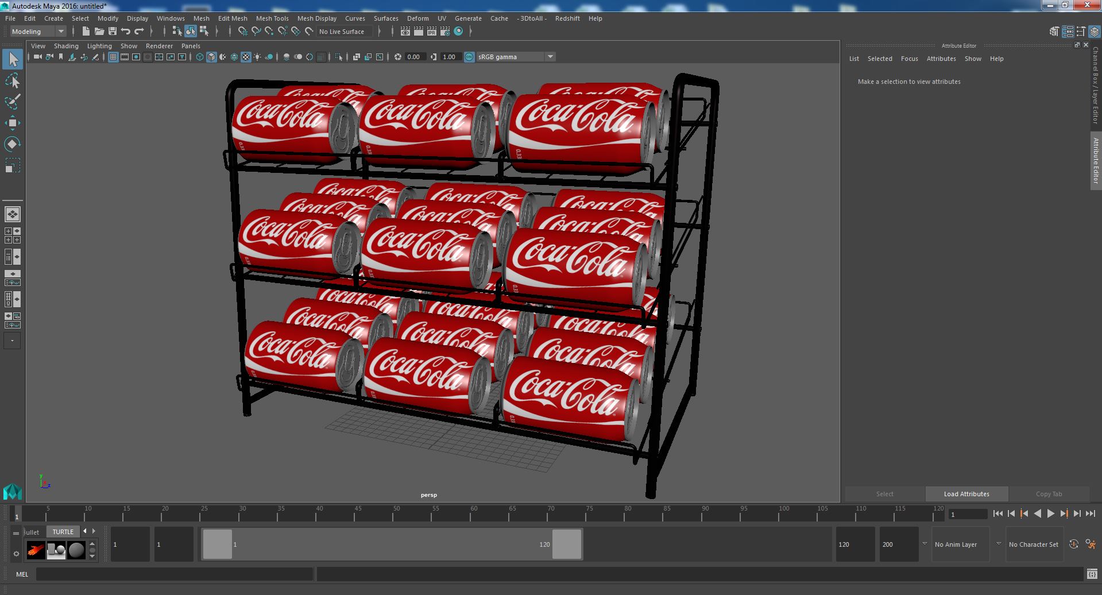Enable Snap to grids
This screenshot has height=595, width=1102.
point(242,32)
